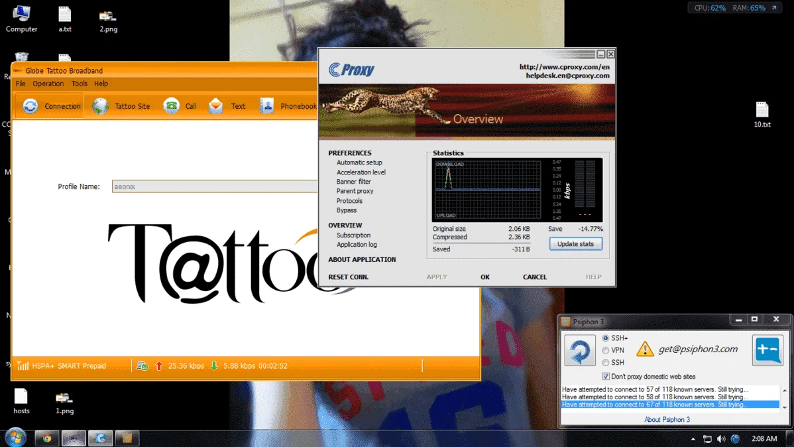The height and width of the screenshot is (447, 794).
Task: Open the Application log entry
Action: [357, 244]
